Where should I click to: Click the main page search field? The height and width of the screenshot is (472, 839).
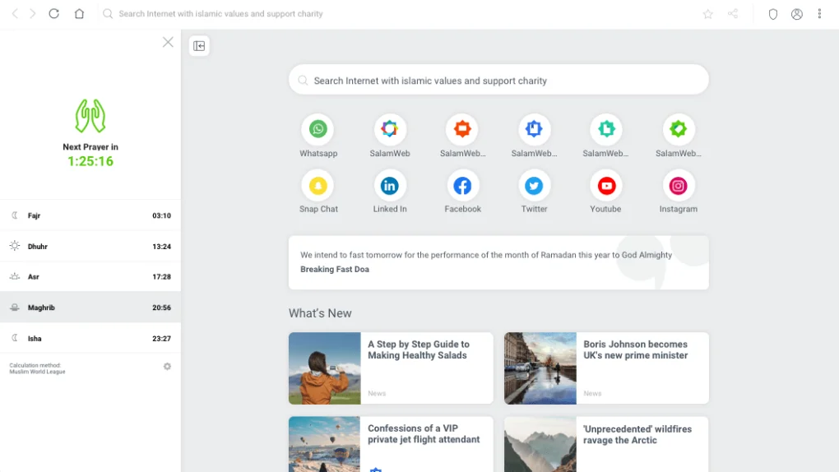click(x=498, y=81)
